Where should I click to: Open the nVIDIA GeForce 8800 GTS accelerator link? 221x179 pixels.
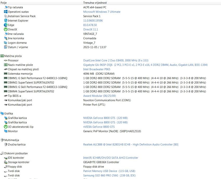click(x=99, y=127)
